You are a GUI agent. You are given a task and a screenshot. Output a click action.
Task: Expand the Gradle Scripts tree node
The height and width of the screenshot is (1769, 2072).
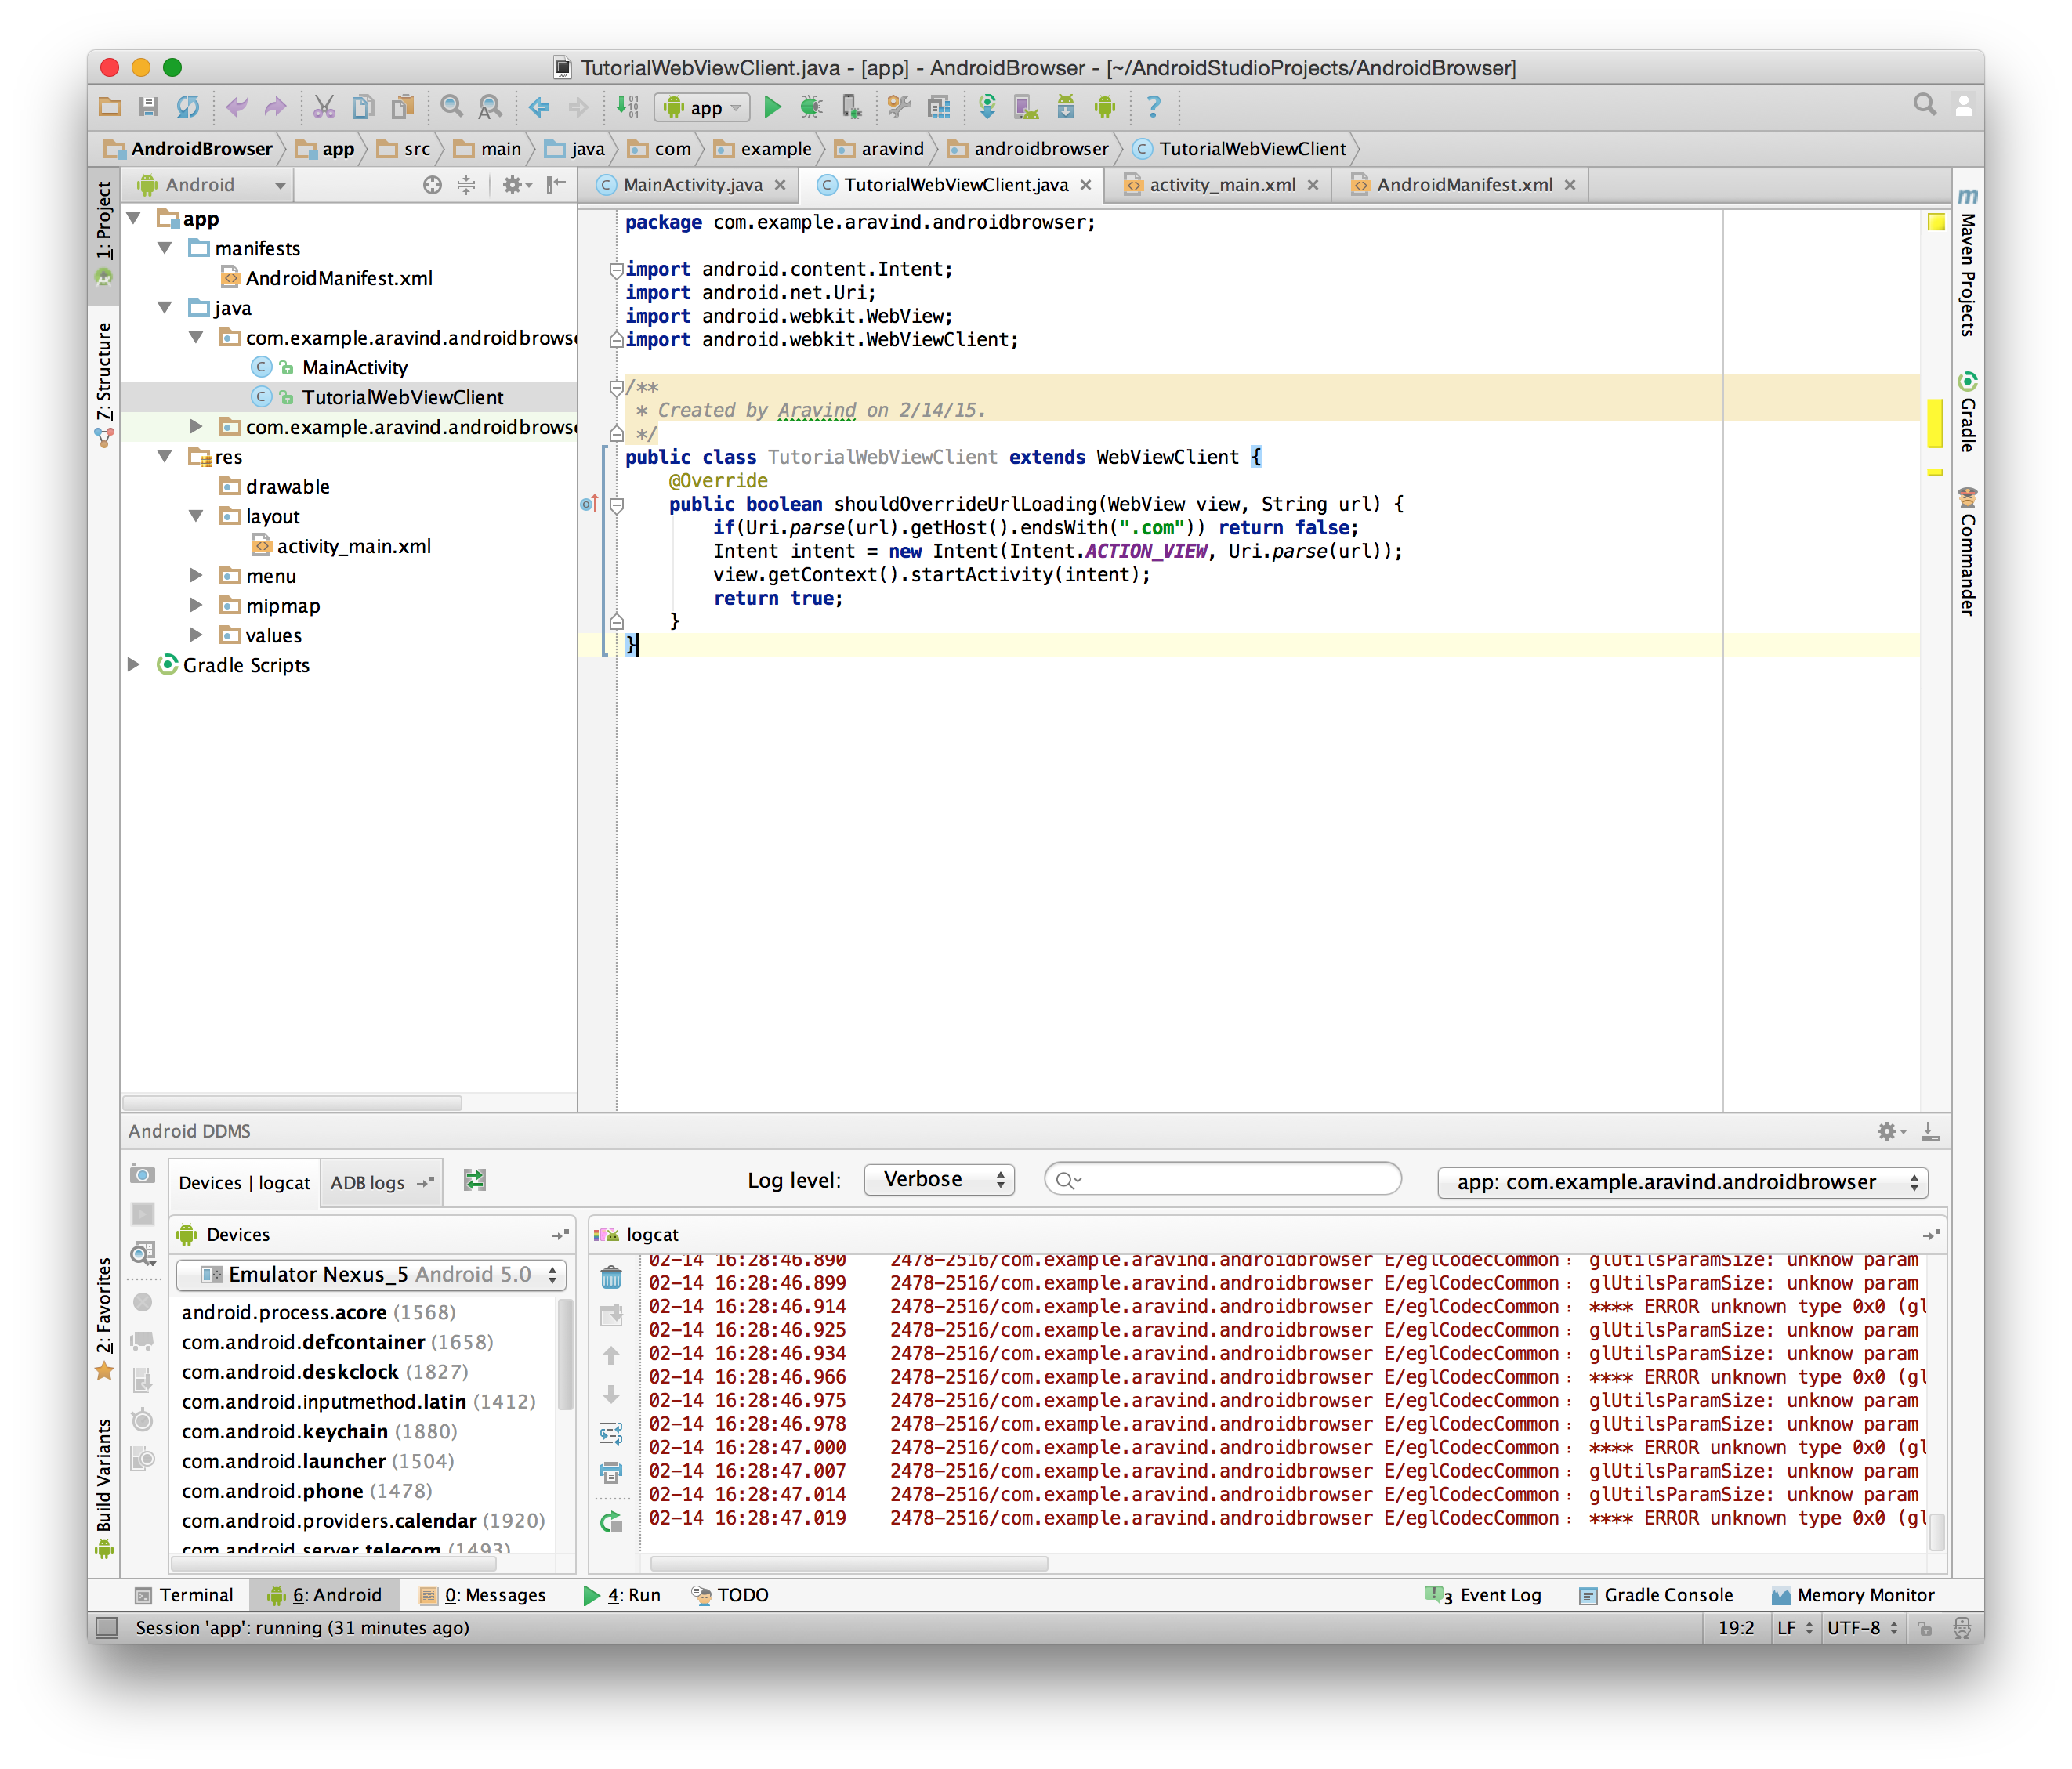click(x=134, y=664)
